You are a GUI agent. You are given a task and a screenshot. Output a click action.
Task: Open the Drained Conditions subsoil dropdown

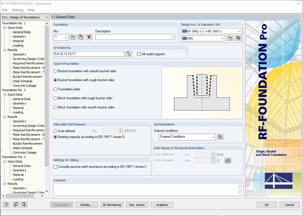pos(213,137)
